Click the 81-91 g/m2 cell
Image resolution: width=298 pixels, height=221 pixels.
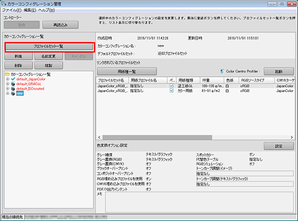211,91
